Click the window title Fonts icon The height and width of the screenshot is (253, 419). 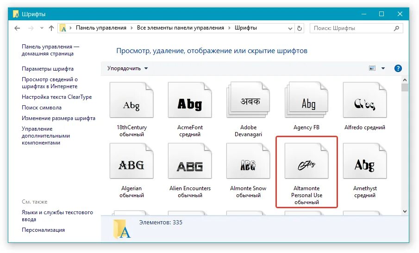pyautogui.click(x=16, y=14)
